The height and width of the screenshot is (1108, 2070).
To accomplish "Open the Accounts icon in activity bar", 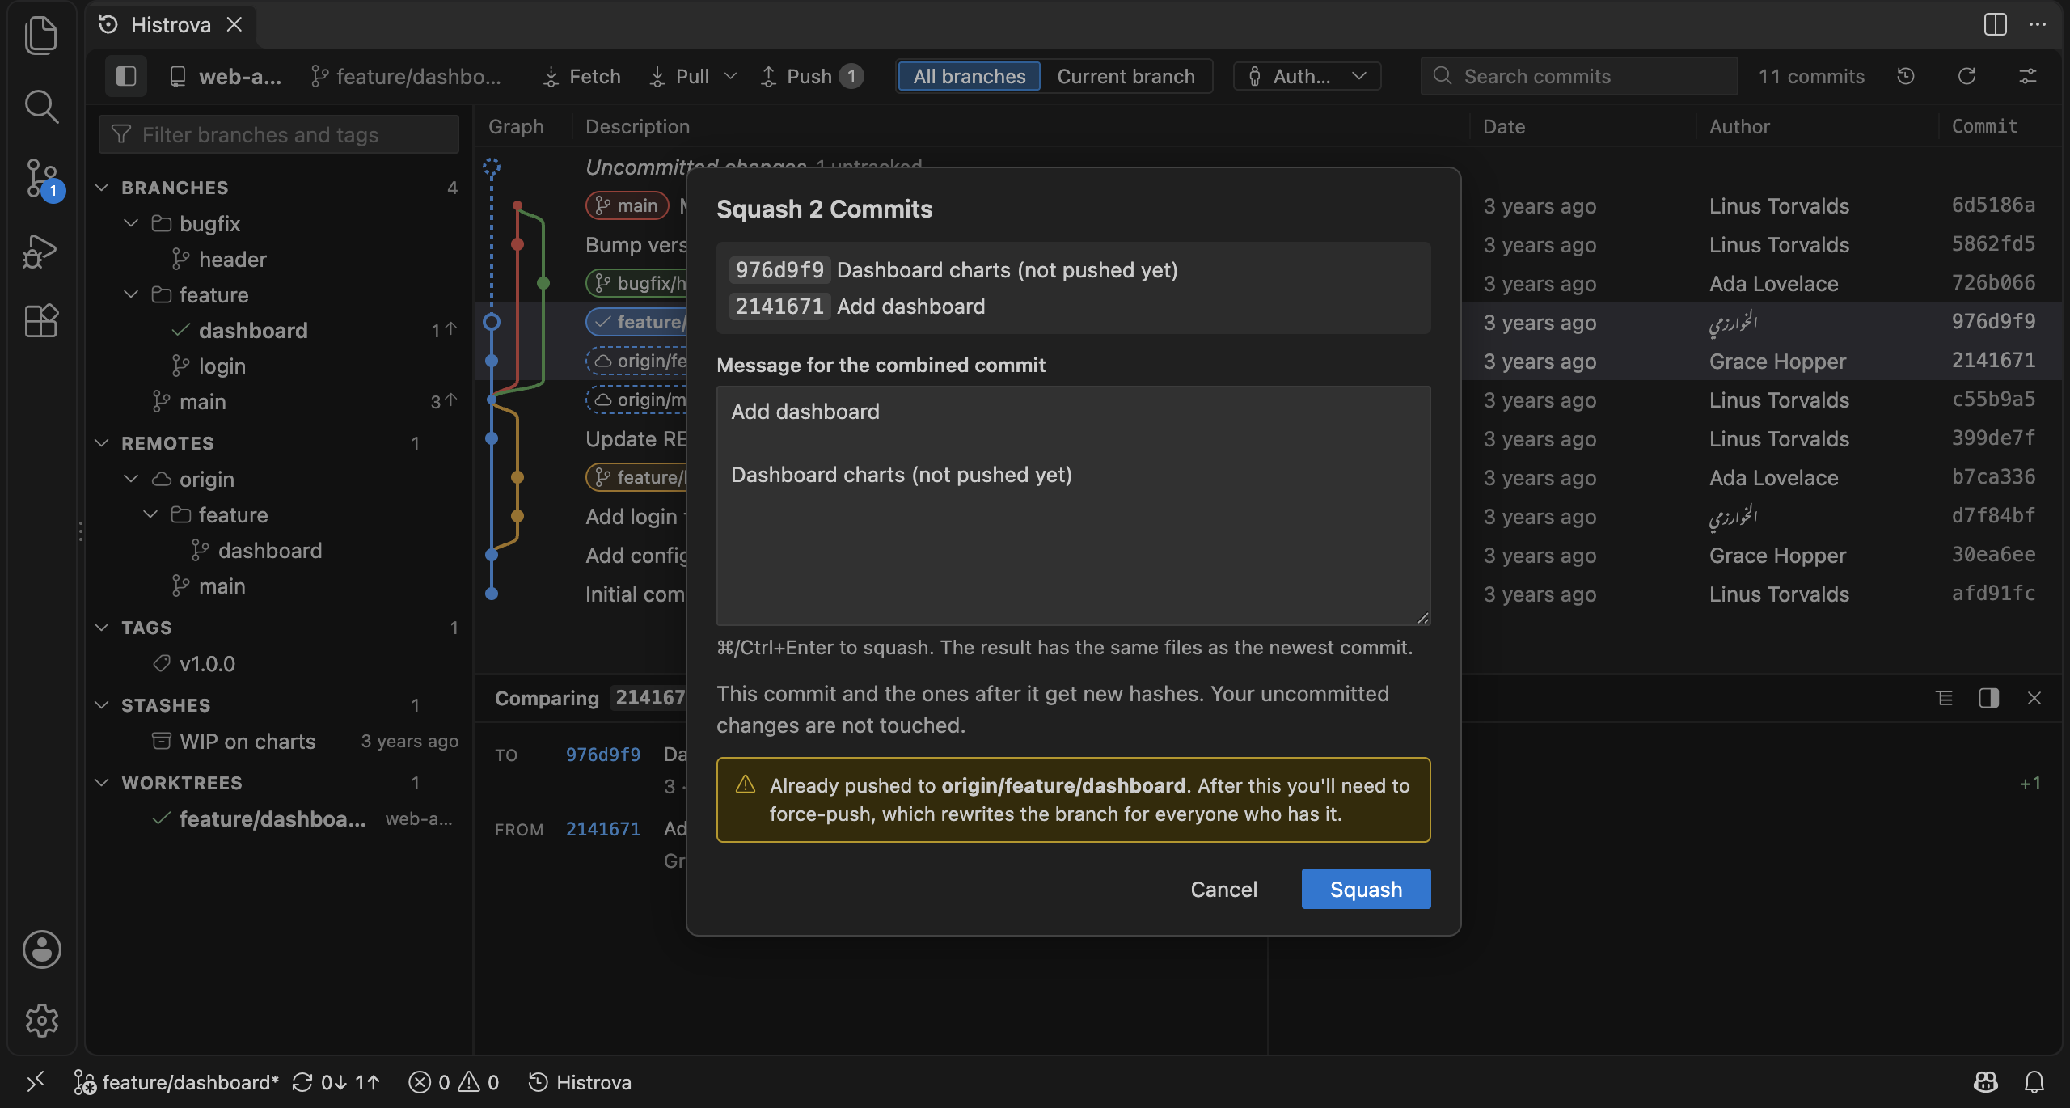I will 41,949.
